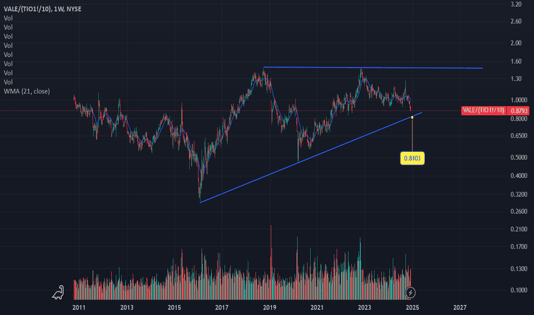The height and width of the screenshot is (315, 534).
Task: Click the yellow anchor dot on the support line
Action: click(x=412, y=117)
